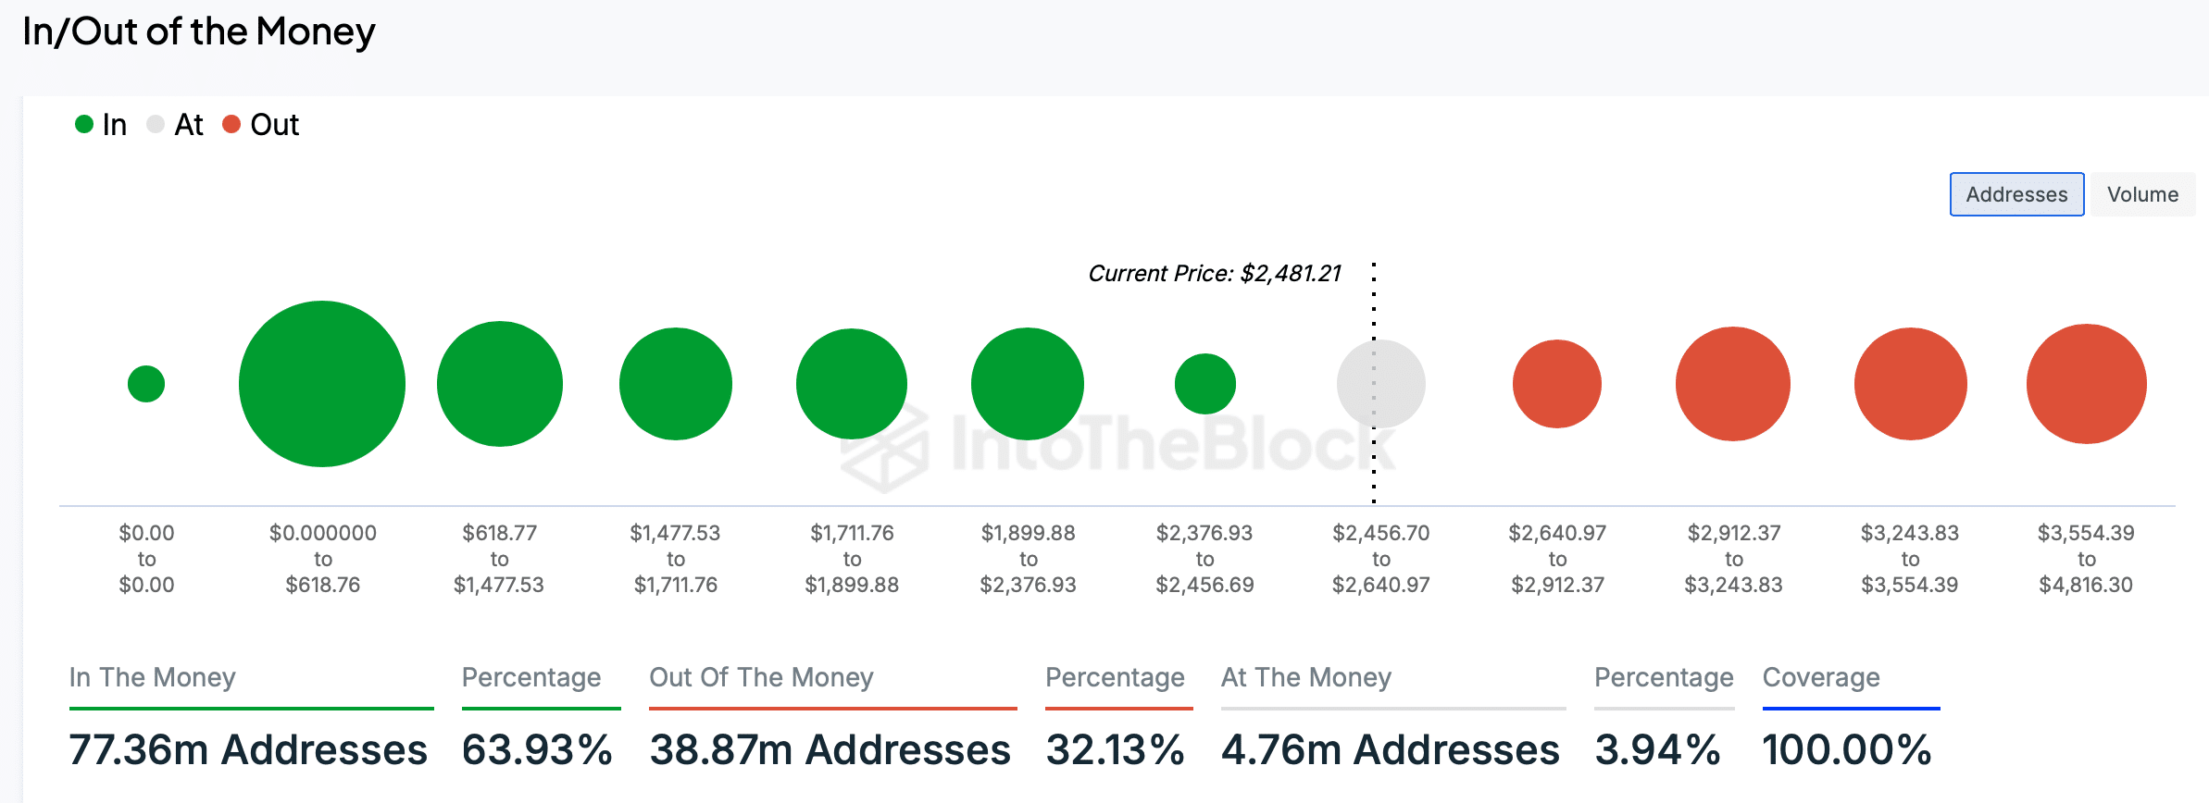This screenshot has width=2209, height=803.
Task: Click the $2,456.70 to $2,640.97 axis label
Action: [x=1381, y=559]
